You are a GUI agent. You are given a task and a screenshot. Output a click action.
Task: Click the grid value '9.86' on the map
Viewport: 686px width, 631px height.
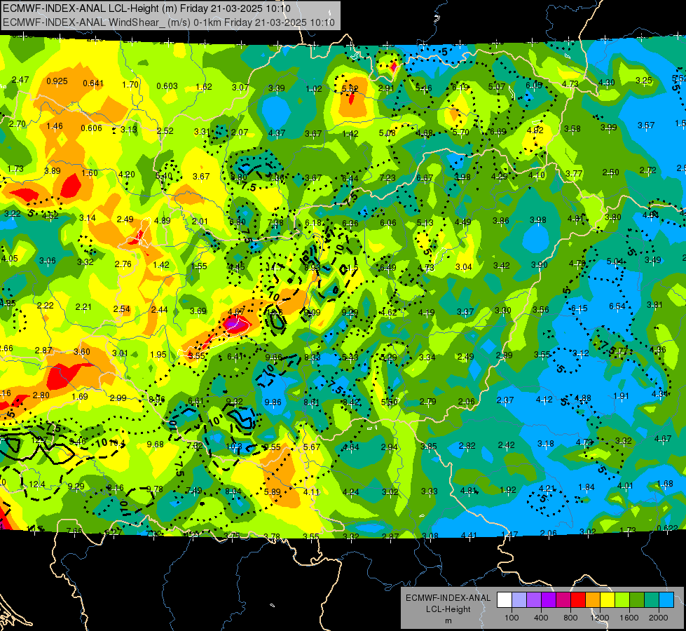pos(273,402)
